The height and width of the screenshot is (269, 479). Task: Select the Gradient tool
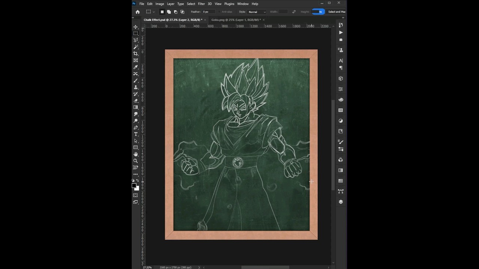coord(135,108)
